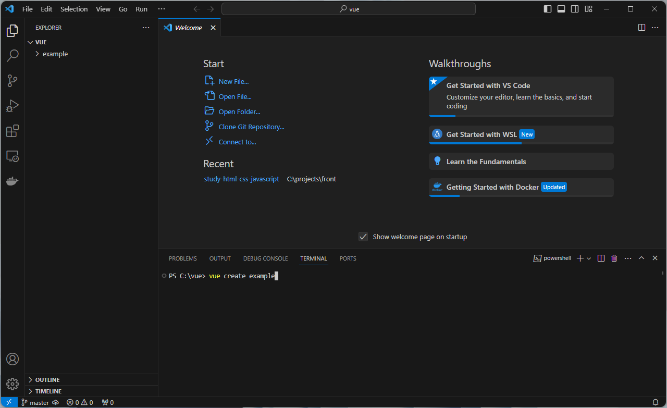This screenshot has height=408, width=667.
Task: Maximize the panel with the chevron up
Action: click(x=641, y=258)
